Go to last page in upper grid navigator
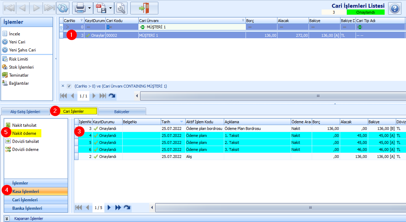 103,96
